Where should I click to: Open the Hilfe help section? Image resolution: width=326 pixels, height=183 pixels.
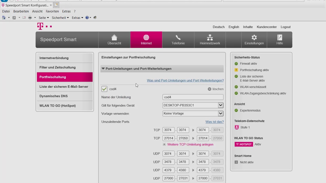click(x=280, y=40)
